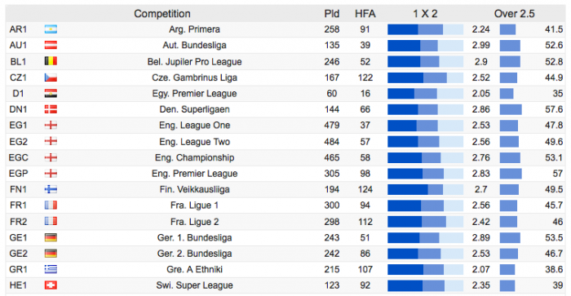
Task: Open the Ger. 1. Bundesliga link
Action: (194, 237)
